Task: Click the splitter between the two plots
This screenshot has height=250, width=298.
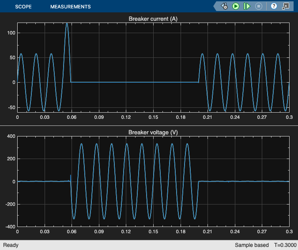Action: pyautogui.click(x=149, y=125)
